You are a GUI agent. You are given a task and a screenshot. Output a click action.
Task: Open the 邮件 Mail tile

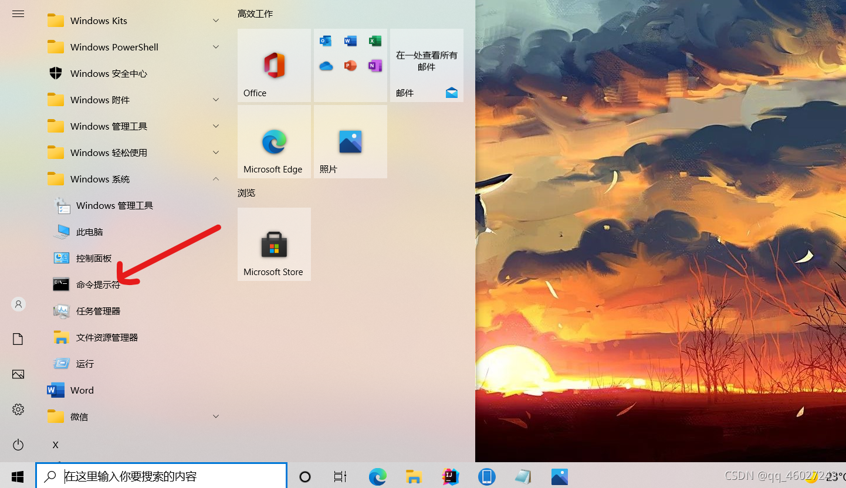tap(427, 65)
